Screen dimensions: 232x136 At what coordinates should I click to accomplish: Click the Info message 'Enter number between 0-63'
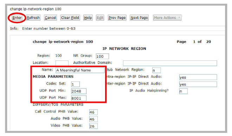point(49,29)
